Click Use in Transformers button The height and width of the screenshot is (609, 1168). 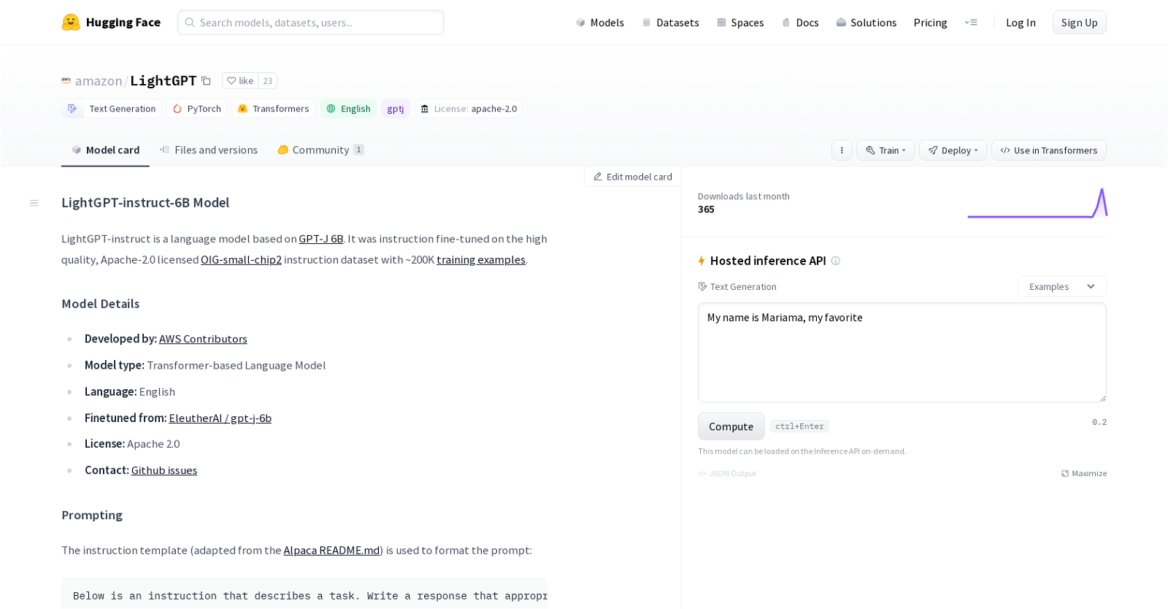(1048, 150)
